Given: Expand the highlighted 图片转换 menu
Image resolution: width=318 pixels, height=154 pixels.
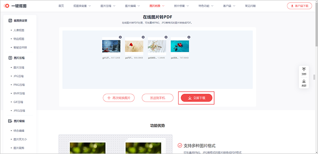Looking at the screenshot, I should [157, 6].
